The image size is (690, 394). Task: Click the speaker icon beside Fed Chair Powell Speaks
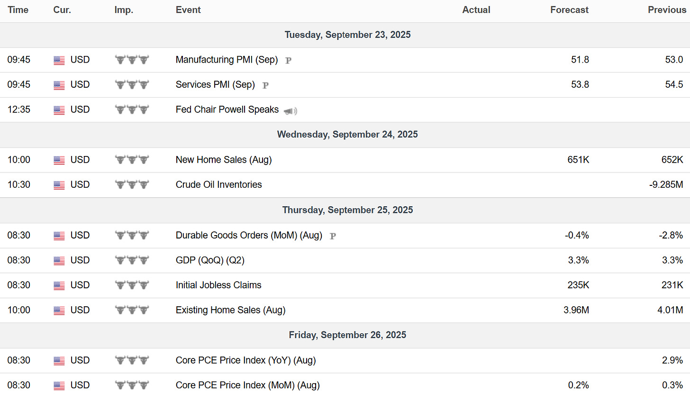(290, 111)
